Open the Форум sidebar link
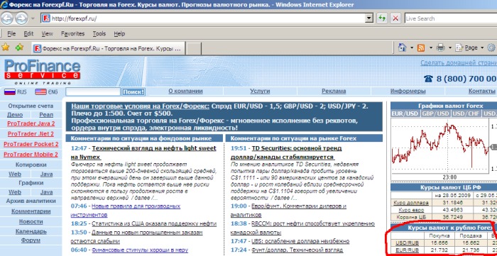The image size is (497, 256). [31, 240]
